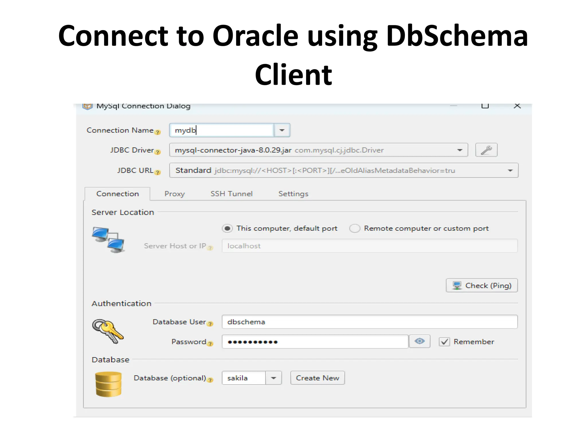Enable the Remember checkbox for the password
Image resolution: width=587 pixels, height=440 pixels.
(444, 341)
